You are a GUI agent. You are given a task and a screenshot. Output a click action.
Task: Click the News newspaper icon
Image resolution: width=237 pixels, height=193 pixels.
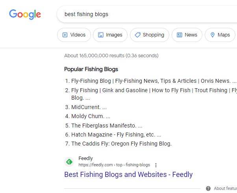point(180,35)
